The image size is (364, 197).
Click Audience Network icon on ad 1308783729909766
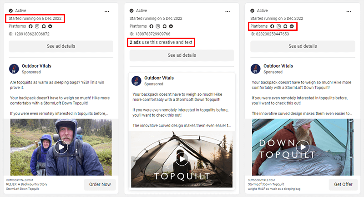point(165,26)
